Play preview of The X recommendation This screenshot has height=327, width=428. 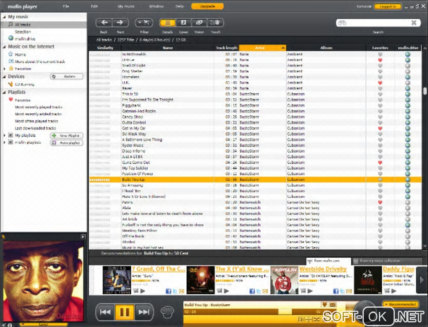226,291
